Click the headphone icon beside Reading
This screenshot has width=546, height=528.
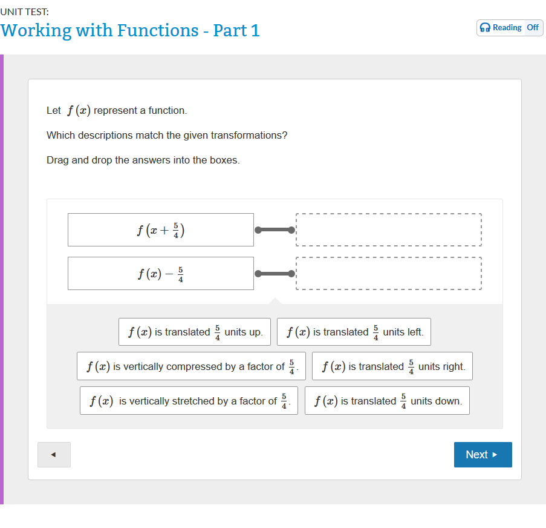(485, 28)
